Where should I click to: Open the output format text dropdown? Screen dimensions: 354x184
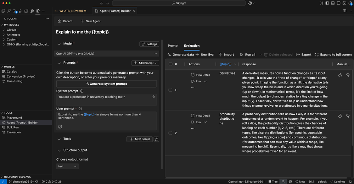coord(67,166)
